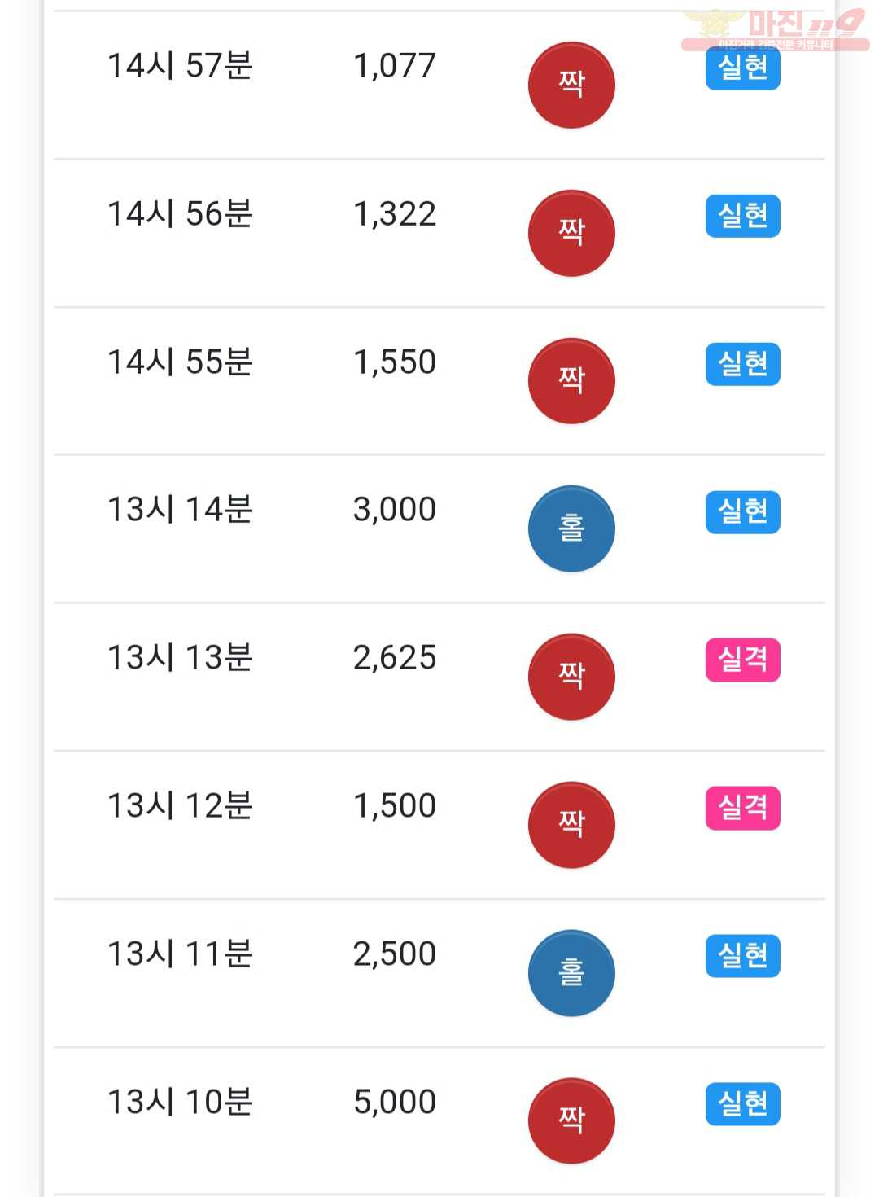
Task: Select the amount 5,000 in the last row
Action: pos(395,1103)
